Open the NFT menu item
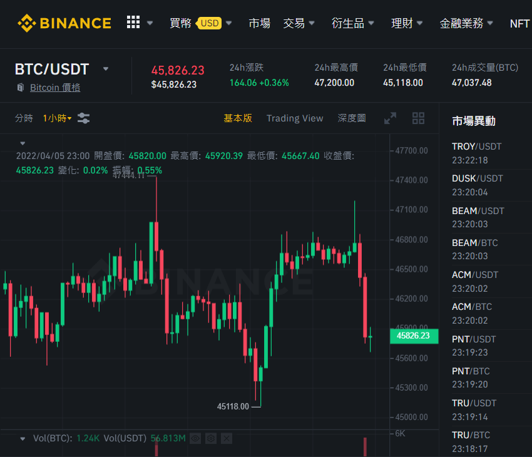Image resolution: width=532 pixels, height=457 pixels. [x=519, y=23]
